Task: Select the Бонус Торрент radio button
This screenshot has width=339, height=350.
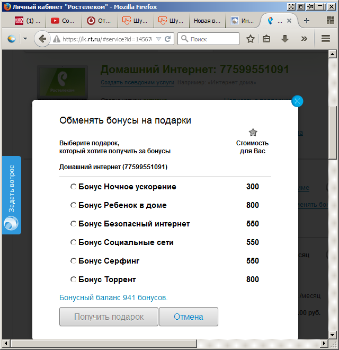Action: click(x=74, y=279)
